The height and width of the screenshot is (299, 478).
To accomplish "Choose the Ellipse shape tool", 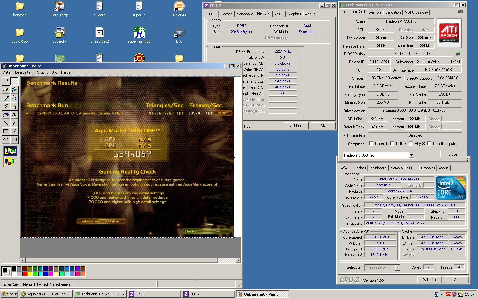I will point(6,140).
